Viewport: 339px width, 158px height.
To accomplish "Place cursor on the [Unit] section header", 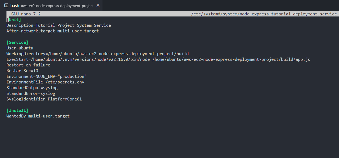I will click(14, 20).
